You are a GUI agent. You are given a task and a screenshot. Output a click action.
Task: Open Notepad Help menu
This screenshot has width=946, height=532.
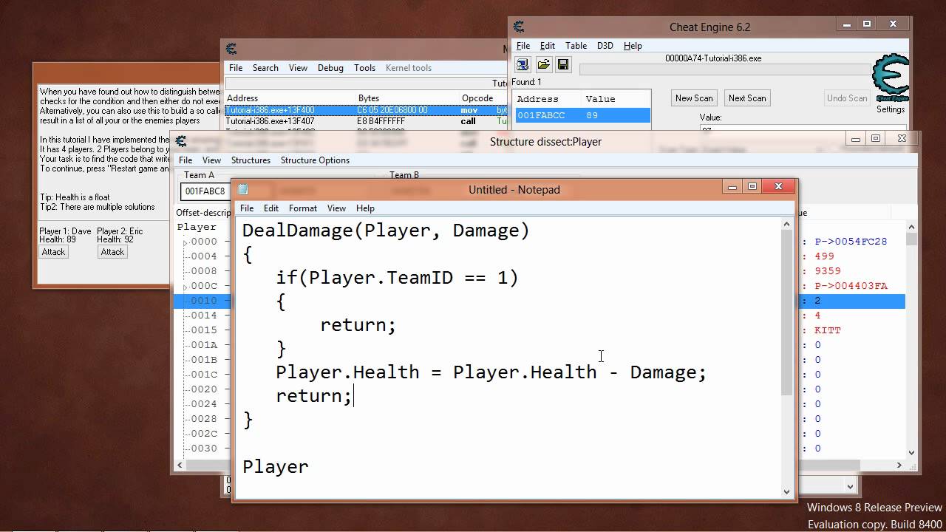click(365, 208)
